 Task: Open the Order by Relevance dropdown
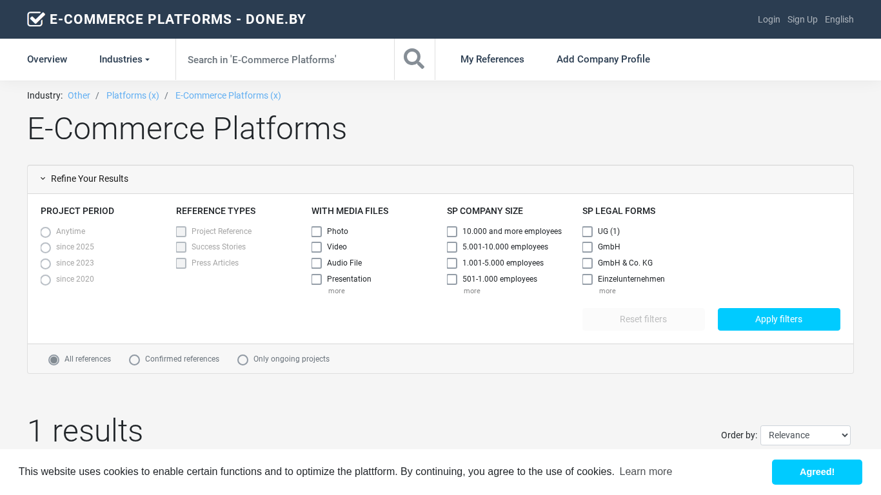point(805,435)
